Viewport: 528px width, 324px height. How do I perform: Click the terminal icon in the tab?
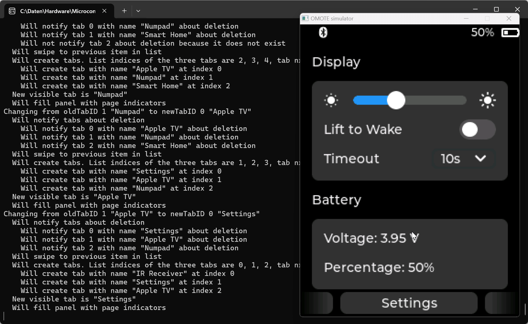(x=12, y=11)
